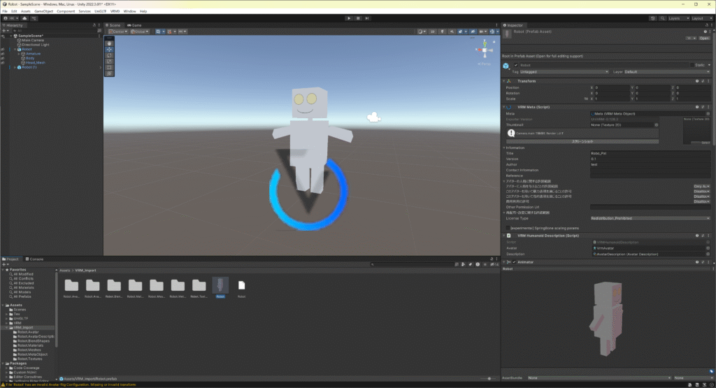Toggle the scene Gizmos icon
The height and width of the screenshot is (388, 716).
493,31
